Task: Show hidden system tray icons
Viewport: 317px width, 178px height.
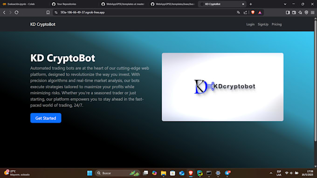Action: 271,173
